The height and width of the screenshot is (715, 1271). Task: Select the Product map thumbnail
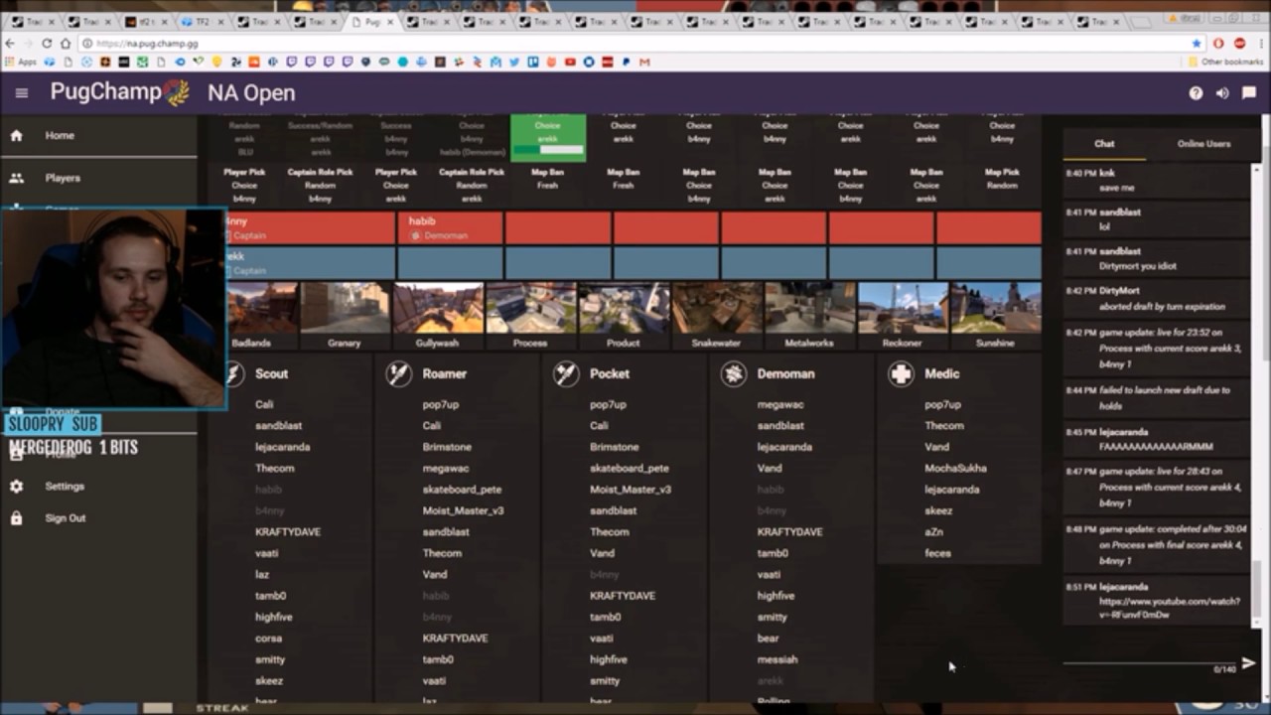[x=624, y=316]
